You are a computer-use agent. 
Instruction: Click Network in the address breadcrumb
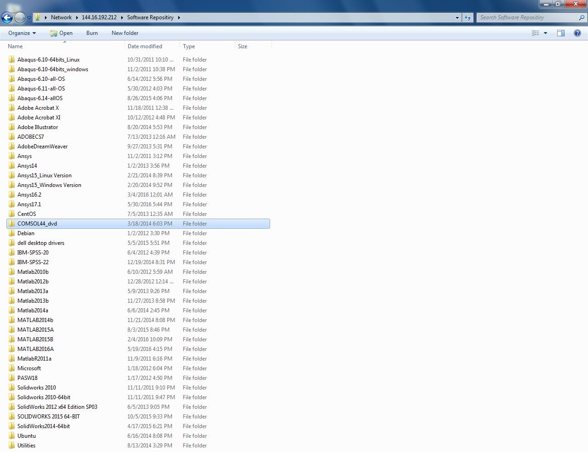click(61, 17)
